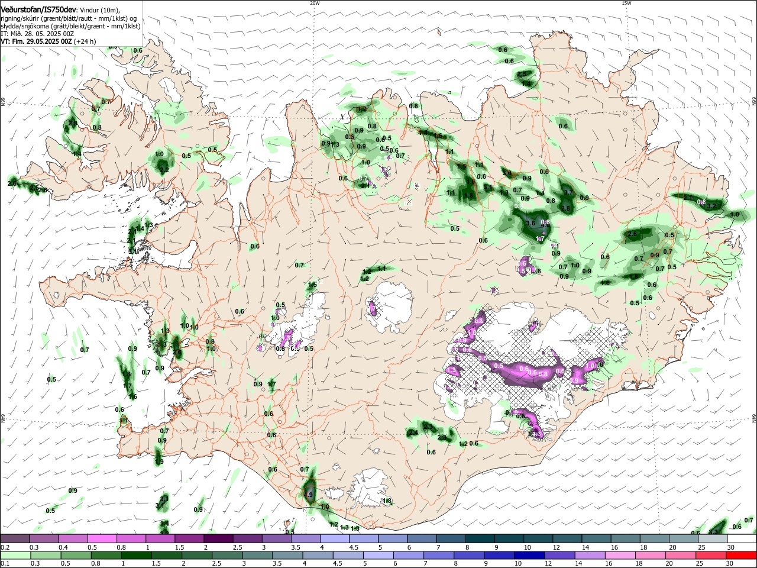
Task: Click the light periwinkle 4–4.5 snow legend swatch
Action: click(x=335, y=539)
